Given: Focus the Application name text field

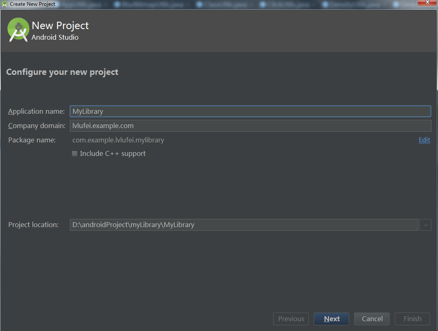Looking at the screenshot, I should pos(250,111).
